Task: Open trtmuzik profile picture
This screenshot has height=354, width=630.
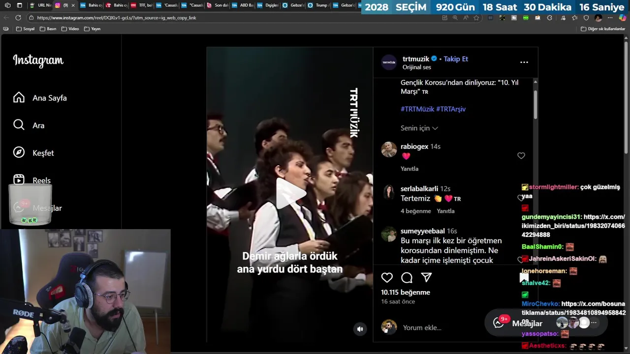Action: click(389, 62)
